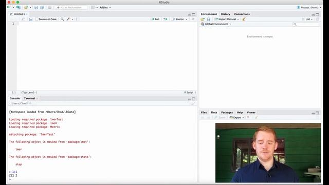The width and height of the screenshot is (329, 185).
Task: Click the workspace panes grid icon
Action: click(93, 8)
